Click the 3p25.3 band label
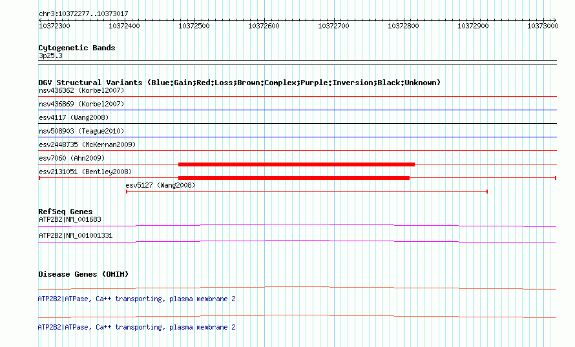 tap(50, 55)
